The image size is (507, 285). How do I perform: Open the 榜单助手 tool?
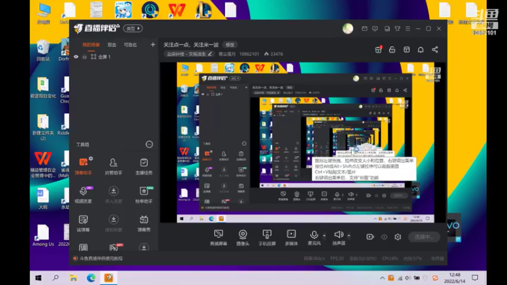(x=144, y=194)
